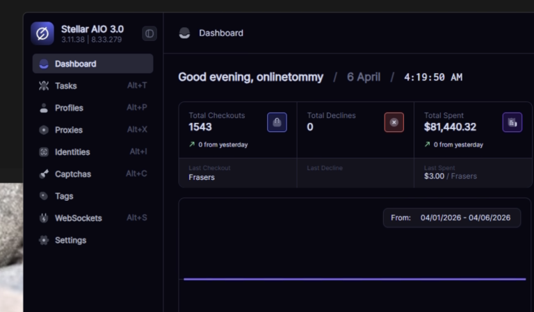Viewport: 534px width, 312px height.
Task: Click the Alt+S shortcut hint
Action: point(137,217)
